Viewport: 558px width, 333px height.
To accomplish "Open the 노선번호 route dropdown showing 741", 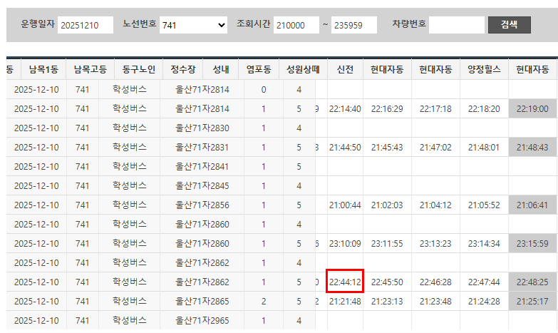I will coord(193,25).
